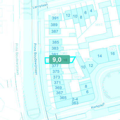Select house number 385 on map
120x120 pixels.
[x=55, y=42]
